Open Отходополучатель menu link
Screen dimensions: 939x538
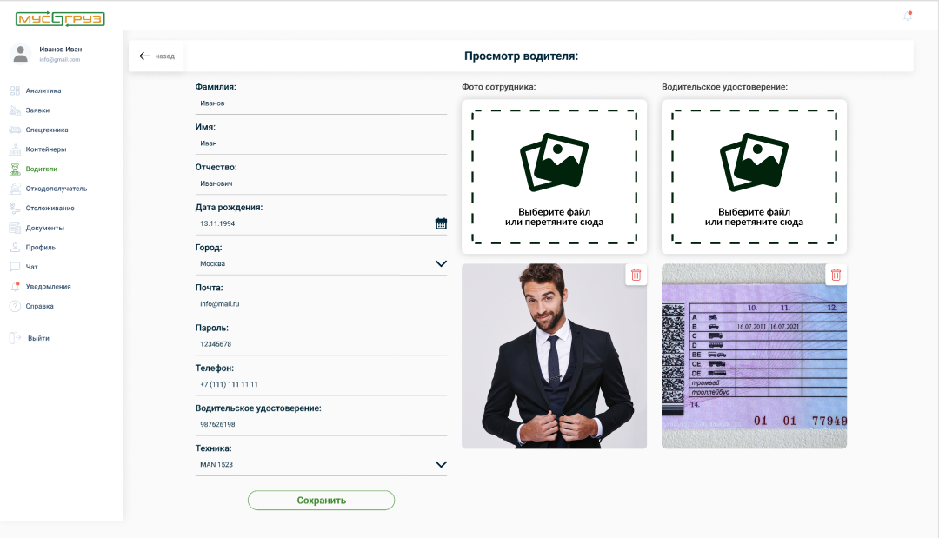click(57, 189)
